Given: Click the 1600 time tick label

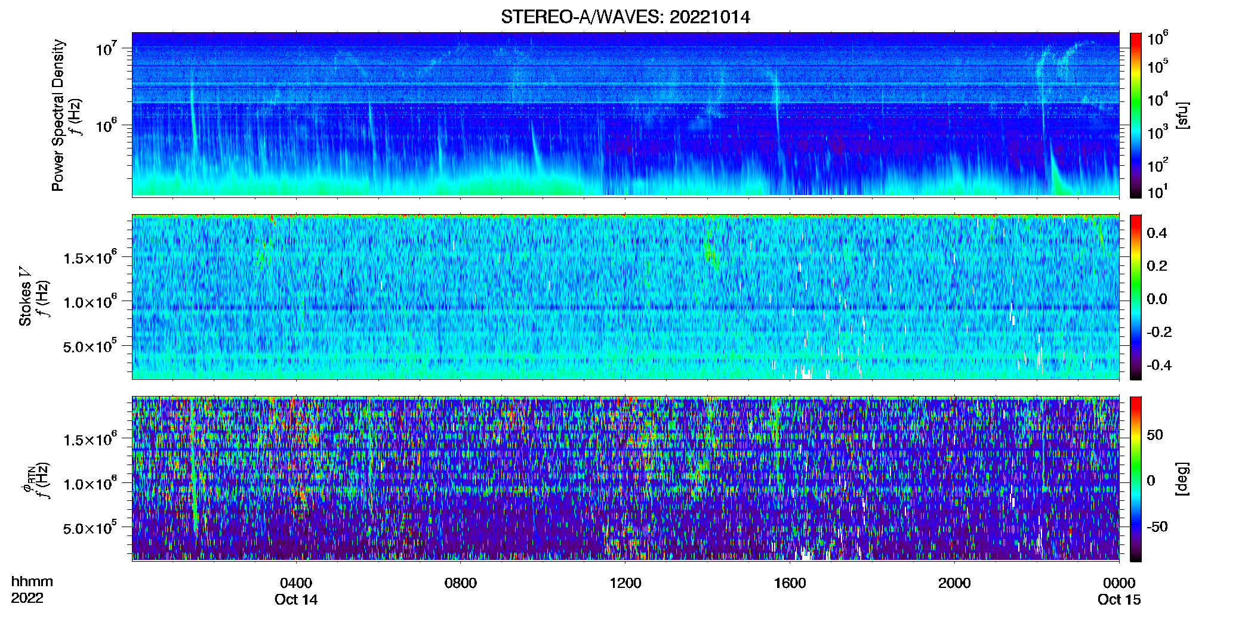Looking at the screenshot, I should [x=790, y=583].
